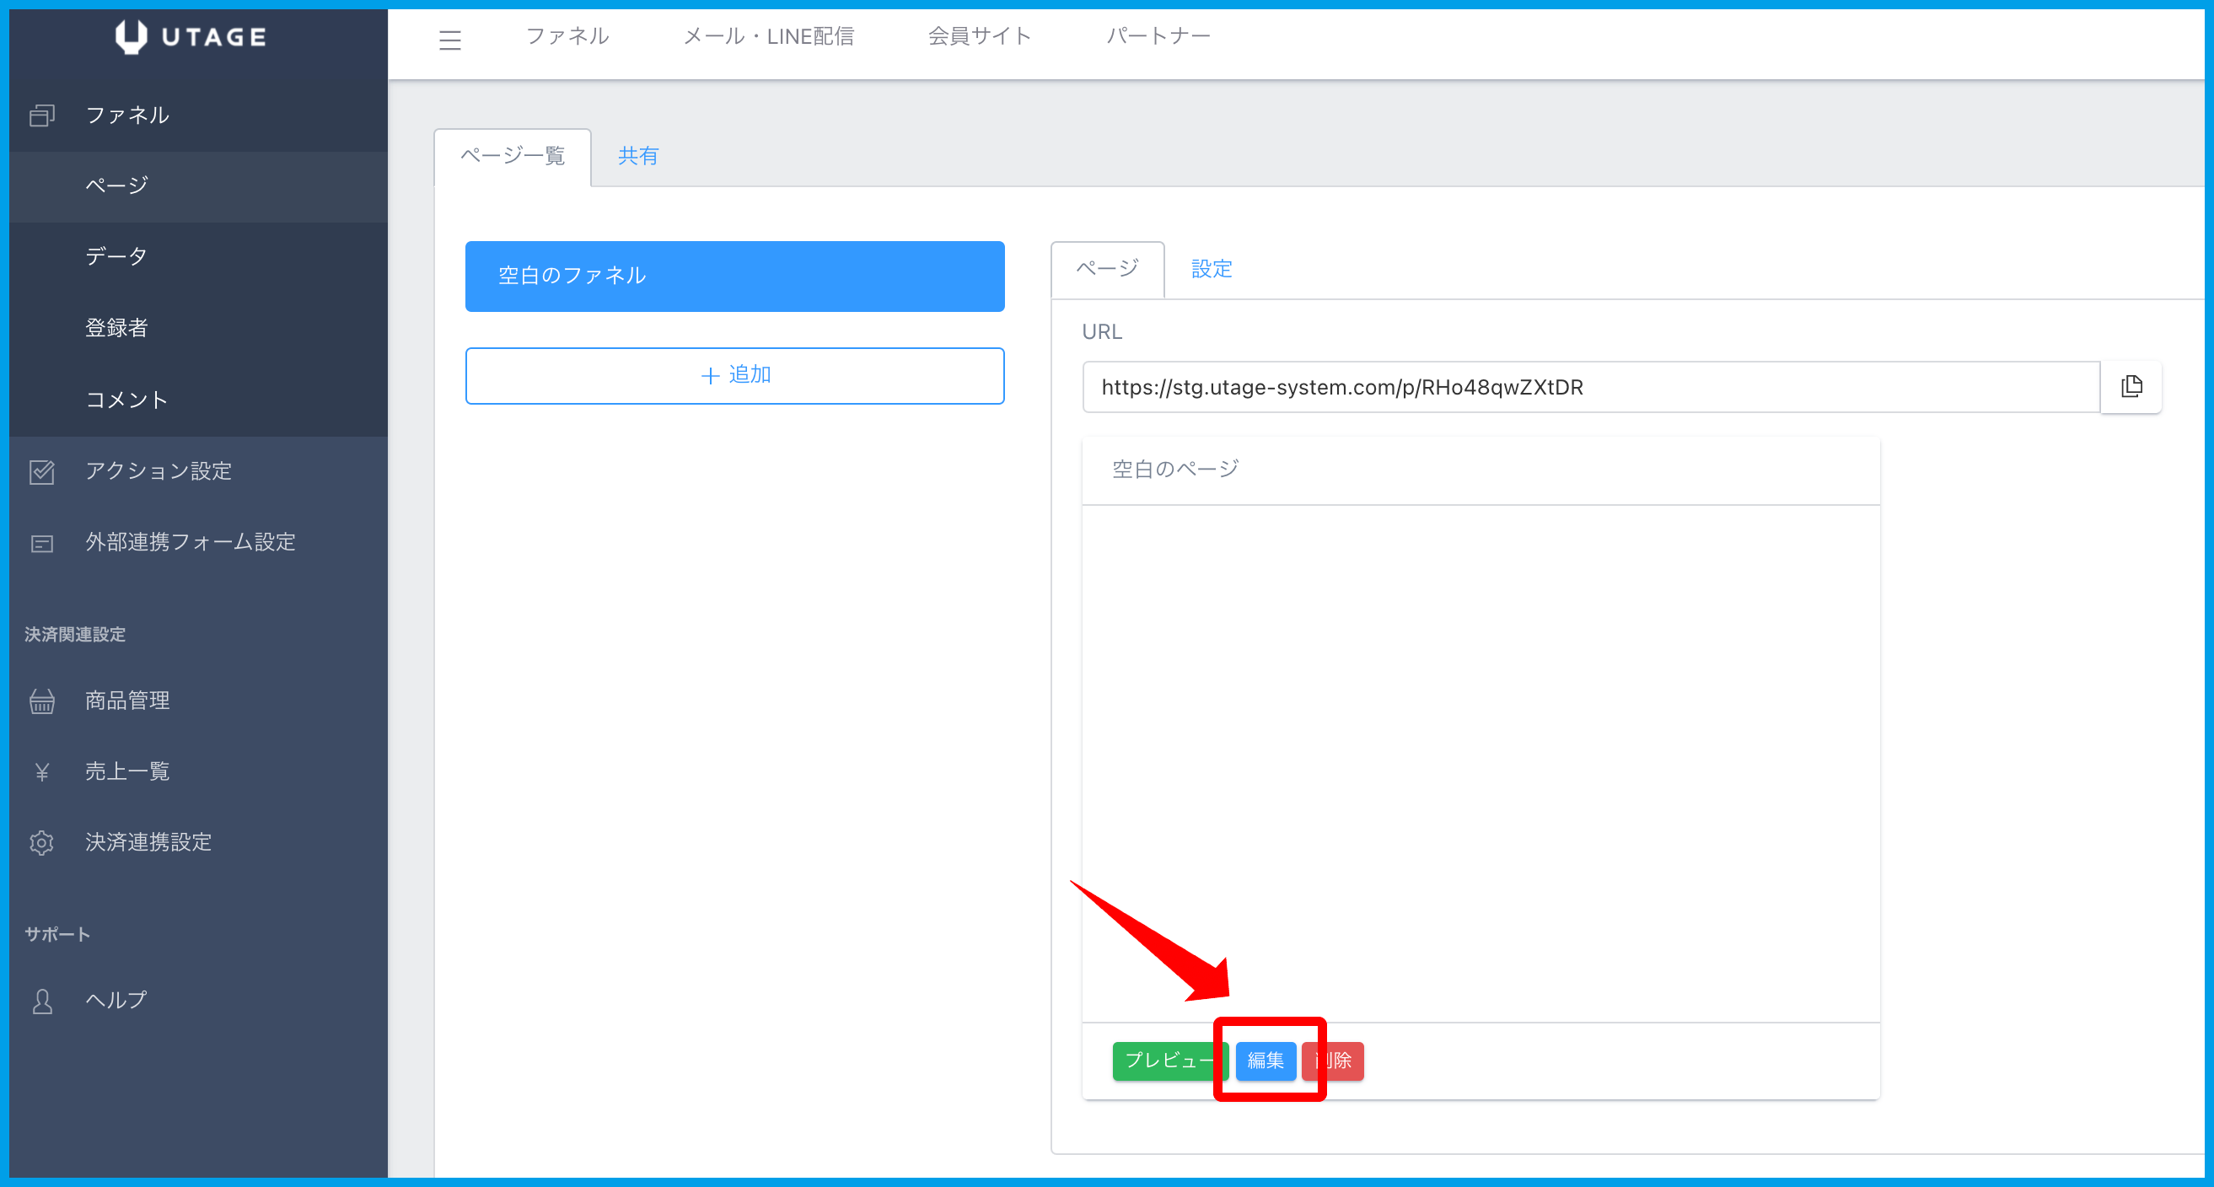Click the hamburger menu icon
Screen dimensions: 2214x1187
click(449, 40)
